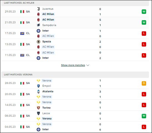Click the Juventus club crest icon
The width and height of the screenshot is (152, 133).
click(38, 9)
